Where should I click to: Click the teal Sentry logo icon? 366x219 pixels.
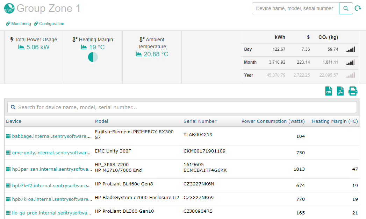(9, 8)
